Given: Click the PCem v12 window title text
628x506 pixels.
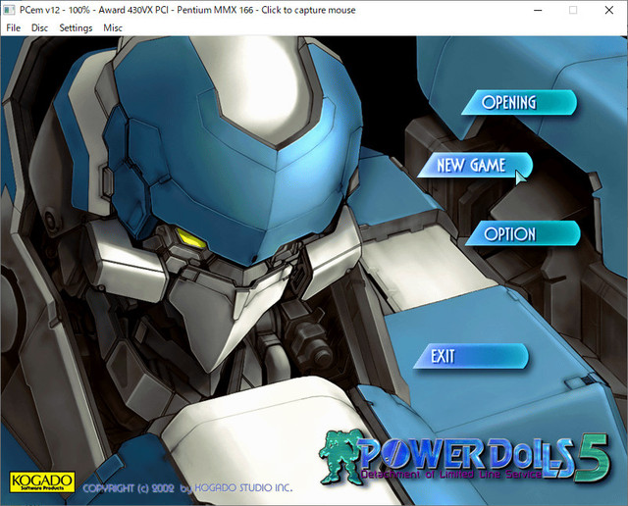Looking at the screenshot, I should pyautogui.click(x=187, y=10).
